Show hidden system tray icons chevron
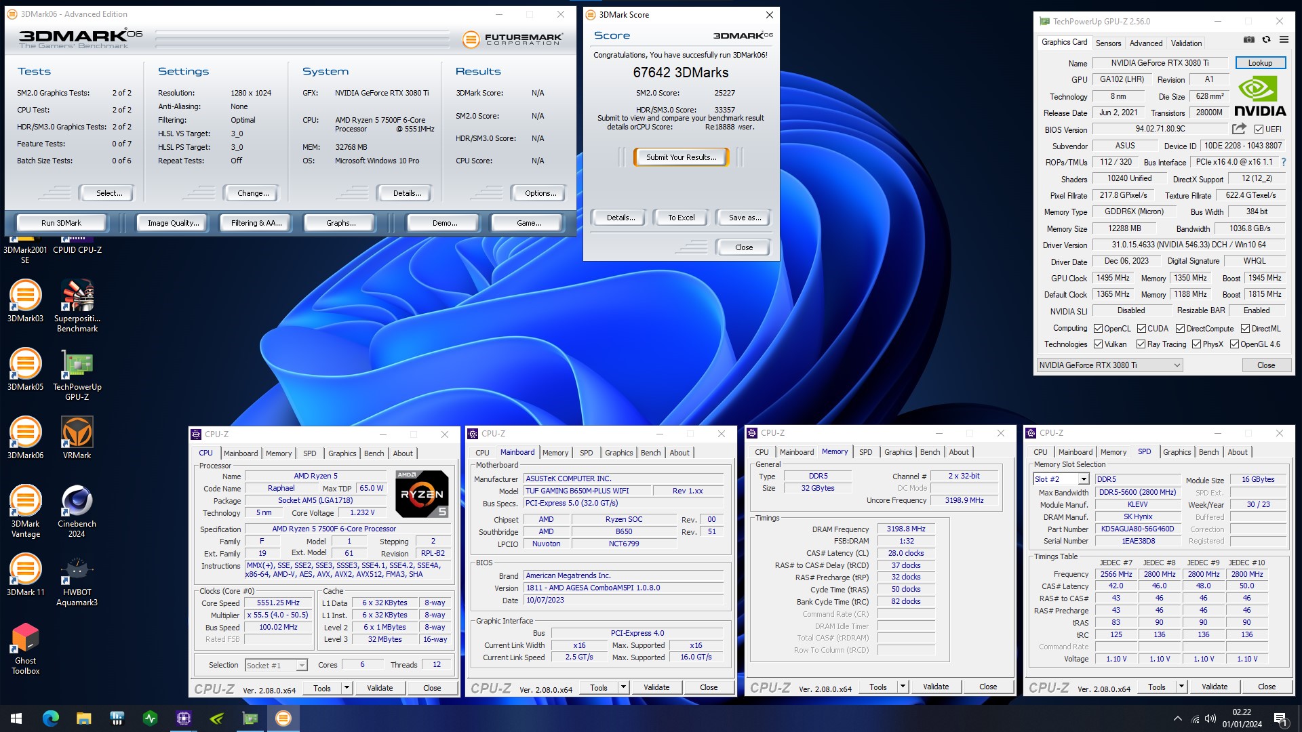 pos(1177,718)
